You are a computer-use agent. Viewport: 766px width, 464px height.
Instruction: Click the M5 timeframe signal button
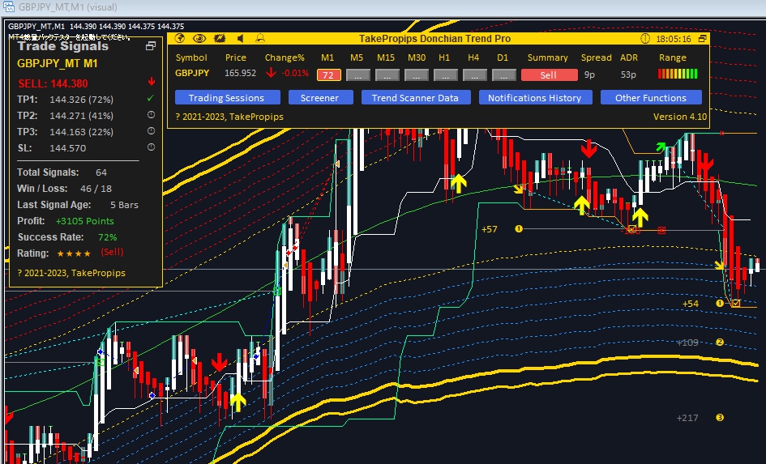point(357,75)
